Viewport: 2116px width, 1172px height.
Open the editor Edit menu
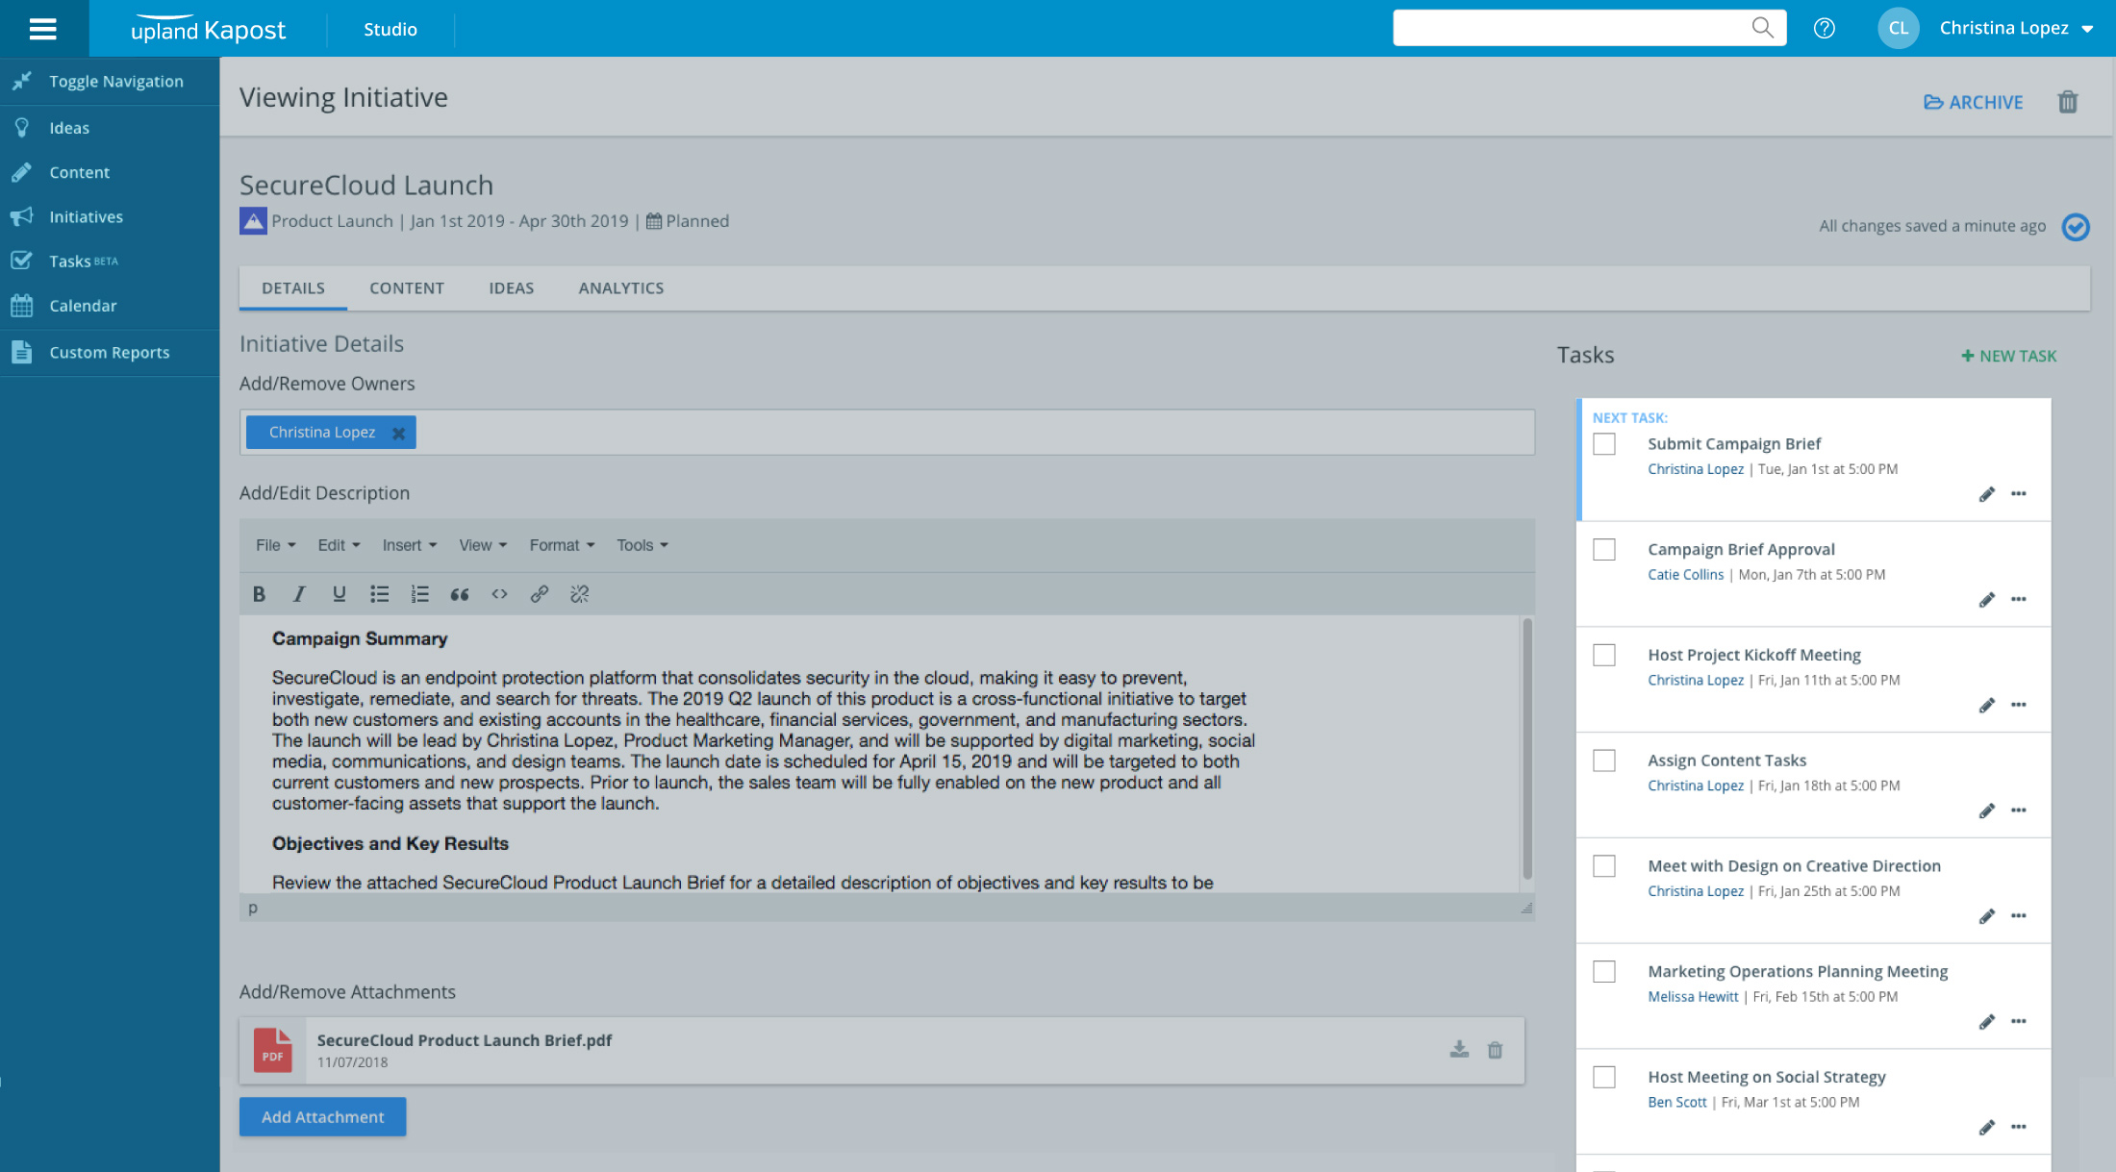[339, 545]
